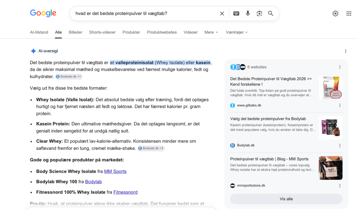The height and width of the screenshot is (210, 357).
Task: Open options for www.gilbaks.dk source
Action: coord(340,105)
